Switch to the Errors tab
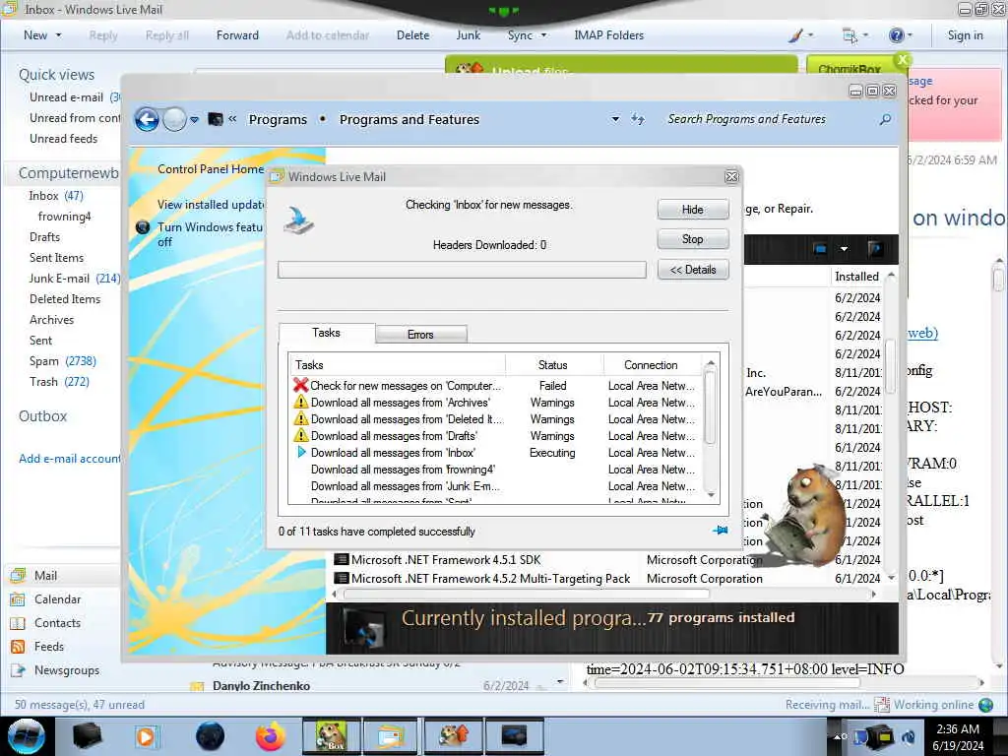The width and height of the screenshot is (1008, 756). 420,335
